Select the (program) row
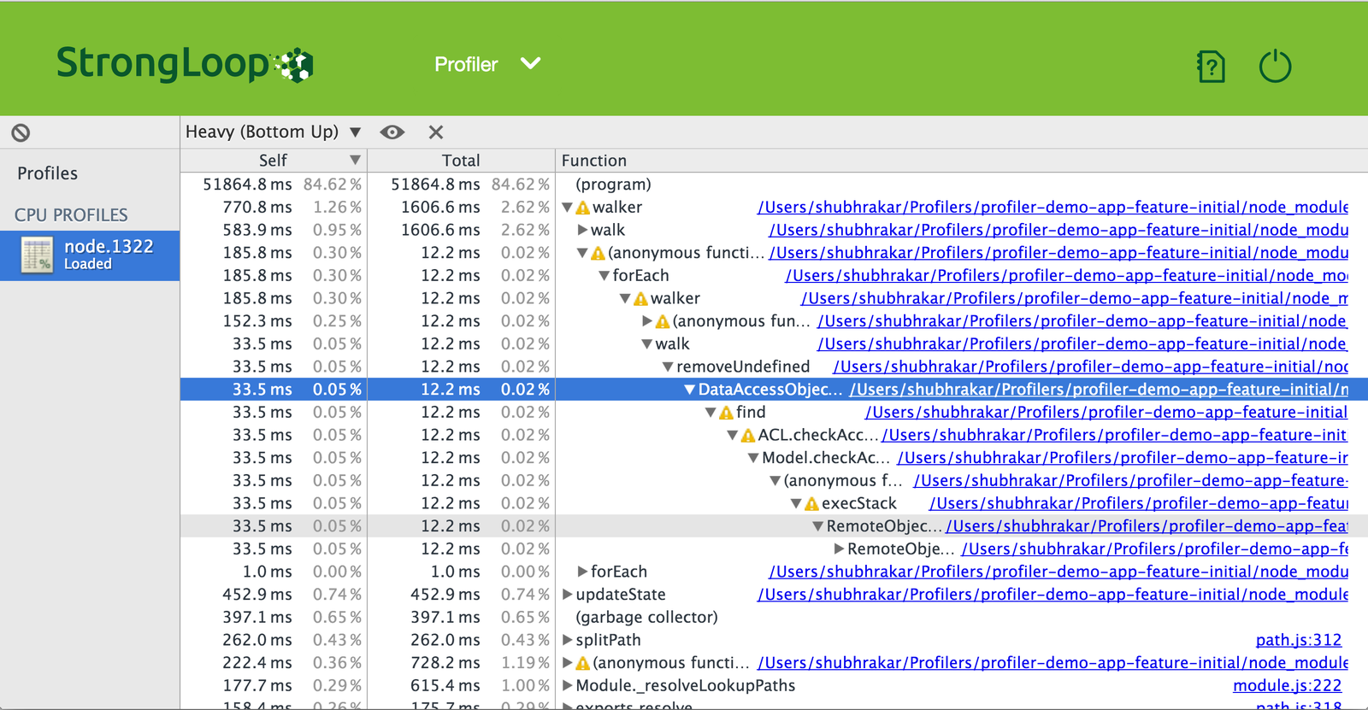This screenshot has height=710, width=1368. [x=774, y=185]
